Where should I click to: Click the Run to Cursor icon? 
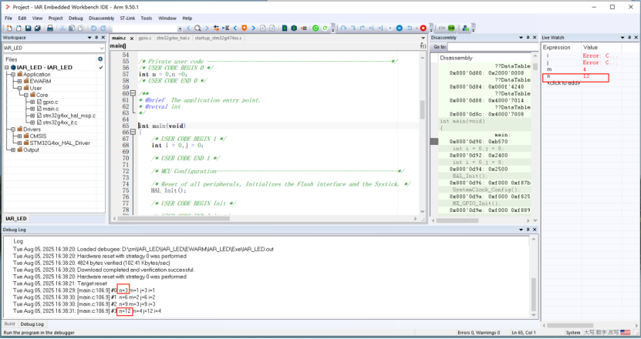point(380,29)
